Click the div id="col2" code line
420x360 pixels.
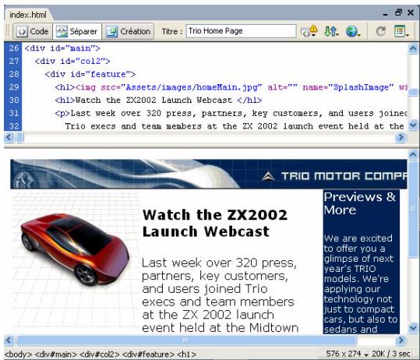click(72, 62)
